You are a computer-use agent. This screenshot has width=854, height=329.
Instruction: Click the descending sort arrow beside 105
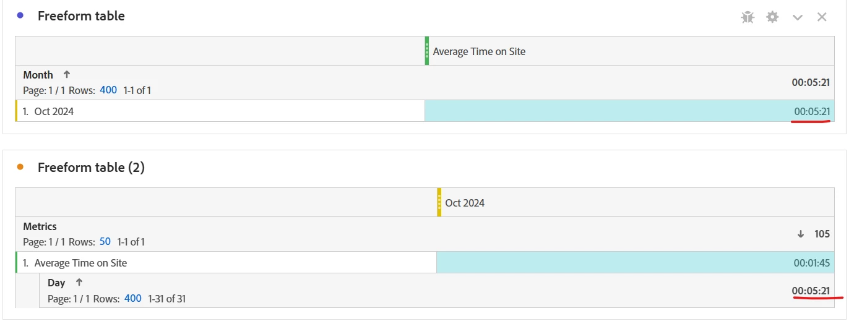(800, 234)
